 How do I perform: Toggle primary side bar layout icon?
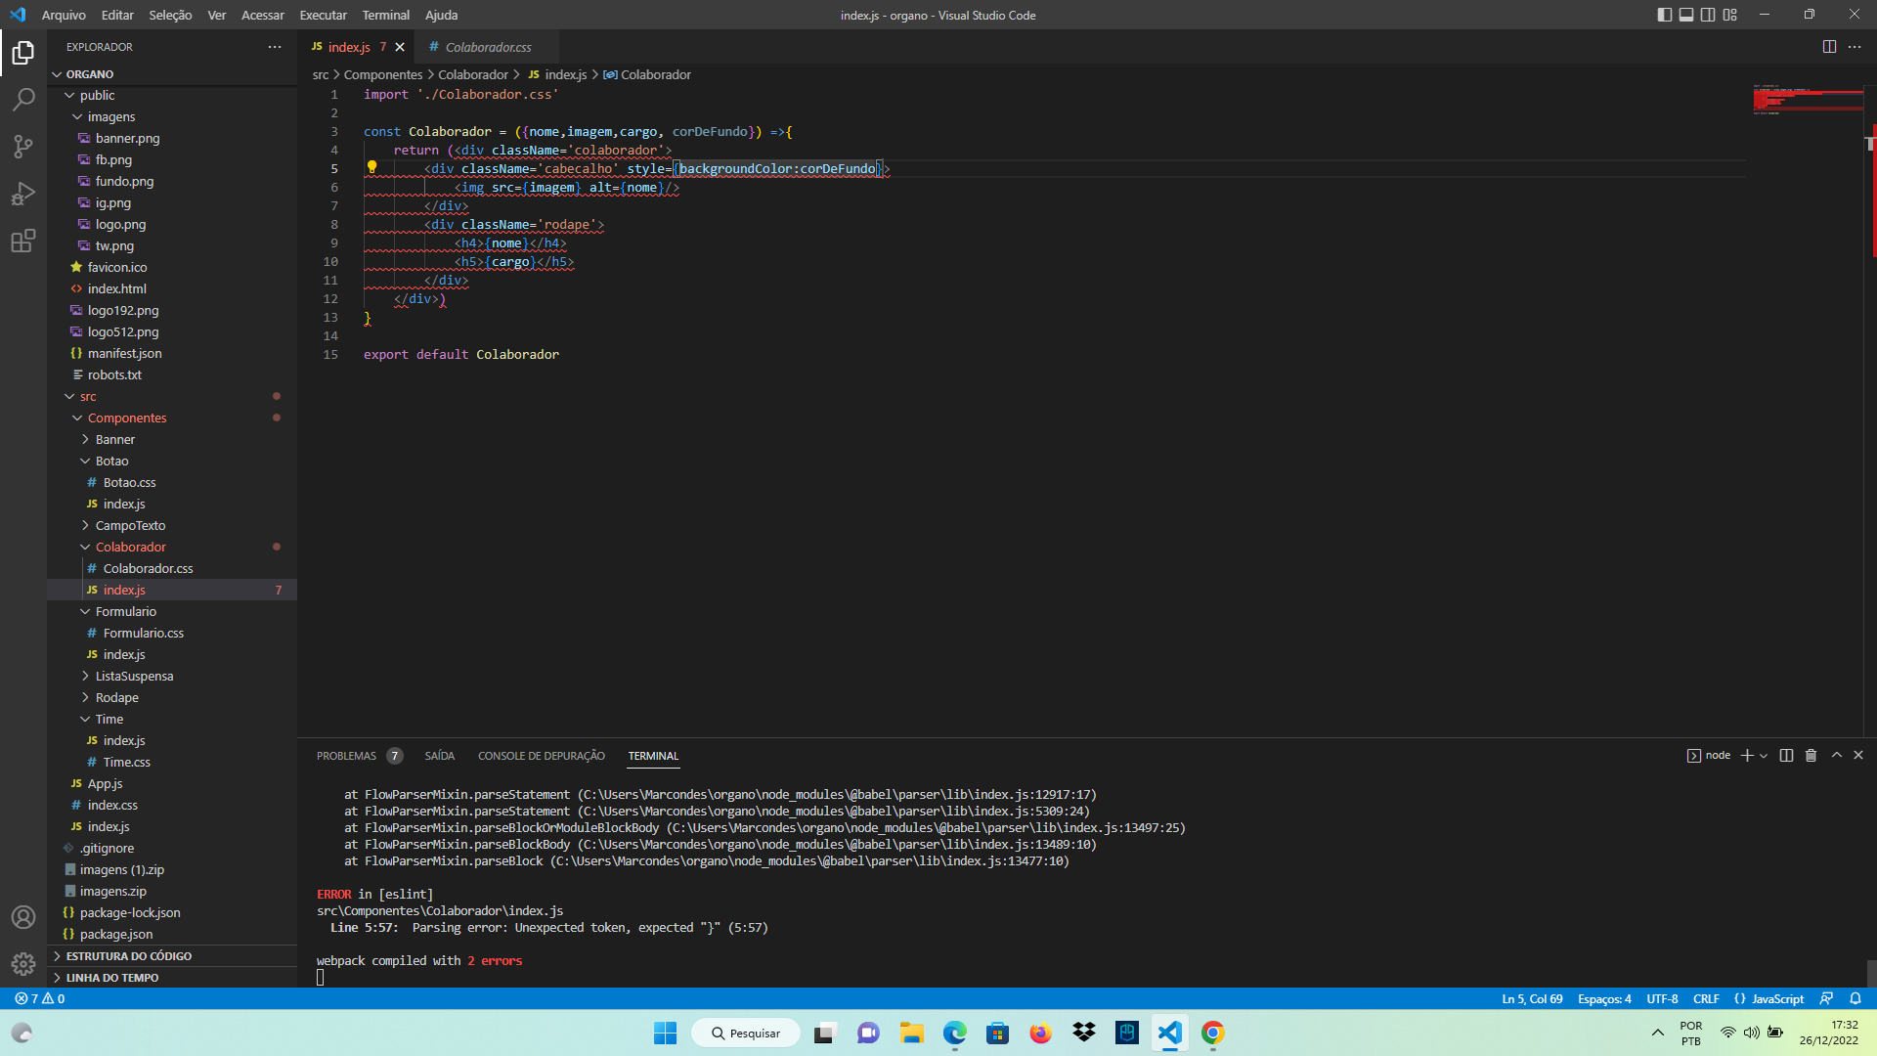click(1665, 15)
